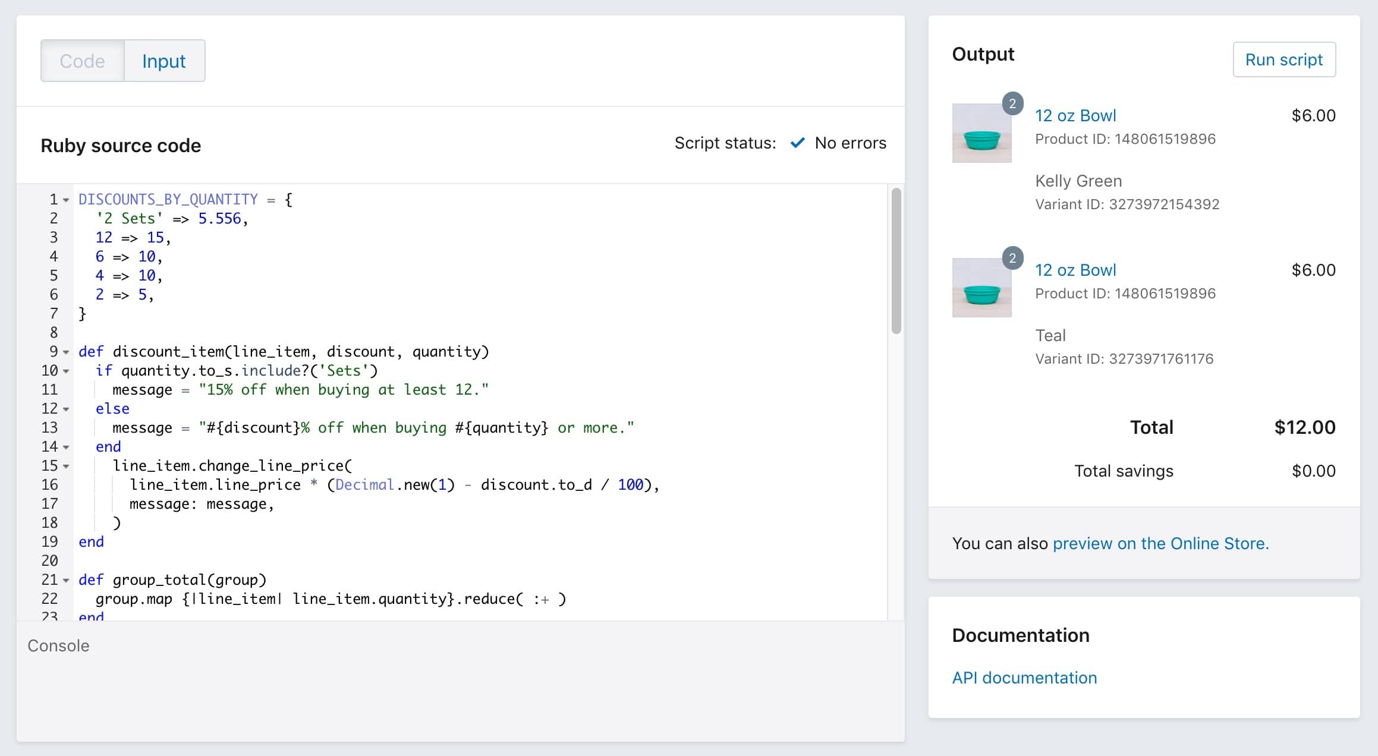Screen dimensions: 1378x756
Task: Click the Kelly Green bowl thumbnail
Action: point(981,133)
